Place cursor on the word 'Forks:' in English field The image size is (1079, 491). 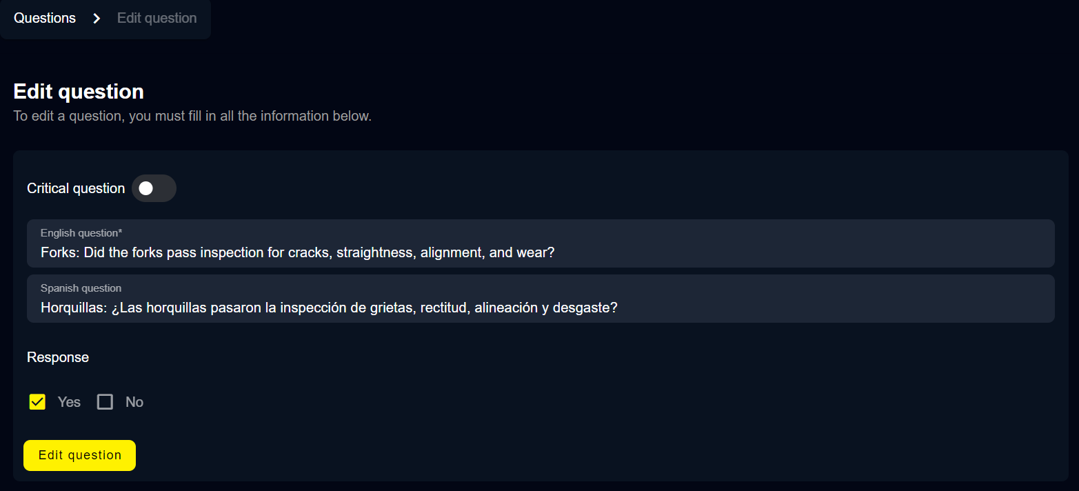(x=60, y=252)
